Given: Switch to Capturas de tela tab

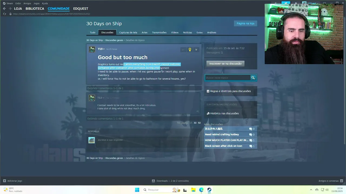Looking at the screenshot, I should click(x=128, y=32).
